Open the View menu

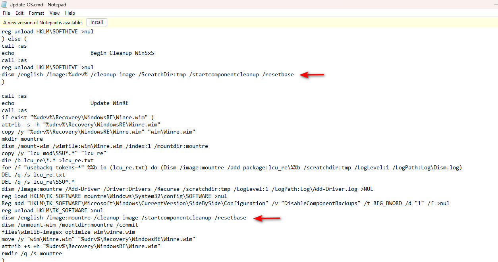pyautogui.click(x=55, y=13)
